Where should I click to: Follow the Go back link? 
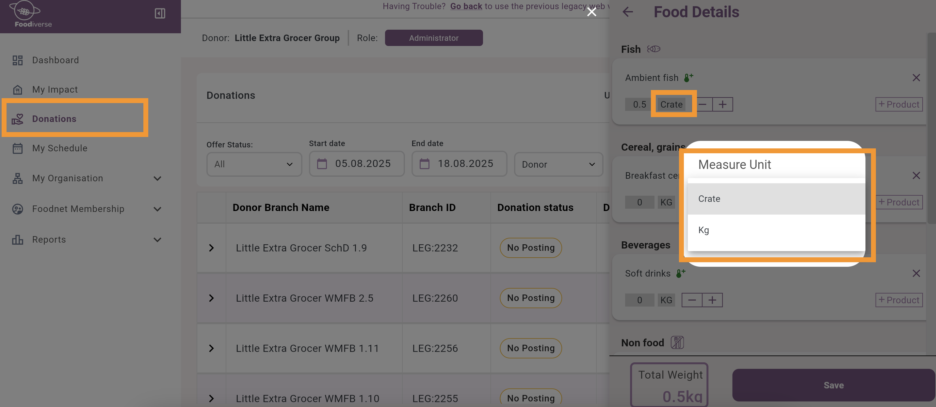pyautogui.click(x=466, y=6)
